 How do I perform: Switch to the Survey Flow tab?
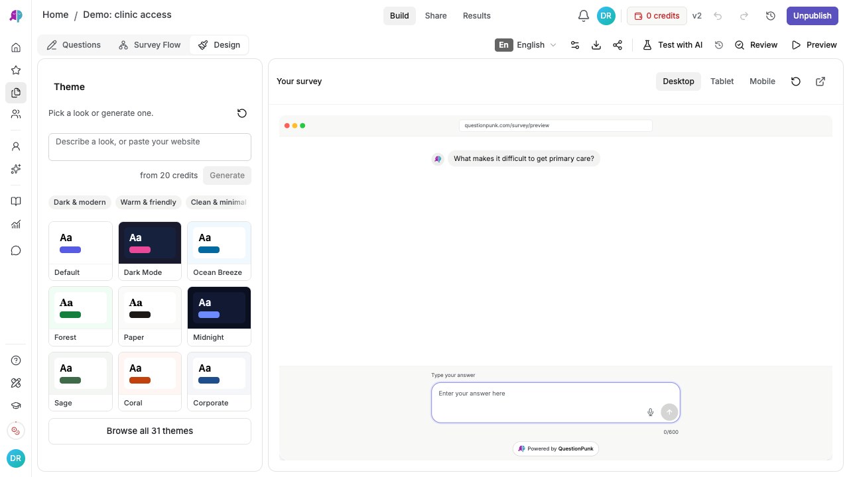[x=149, y=45]
